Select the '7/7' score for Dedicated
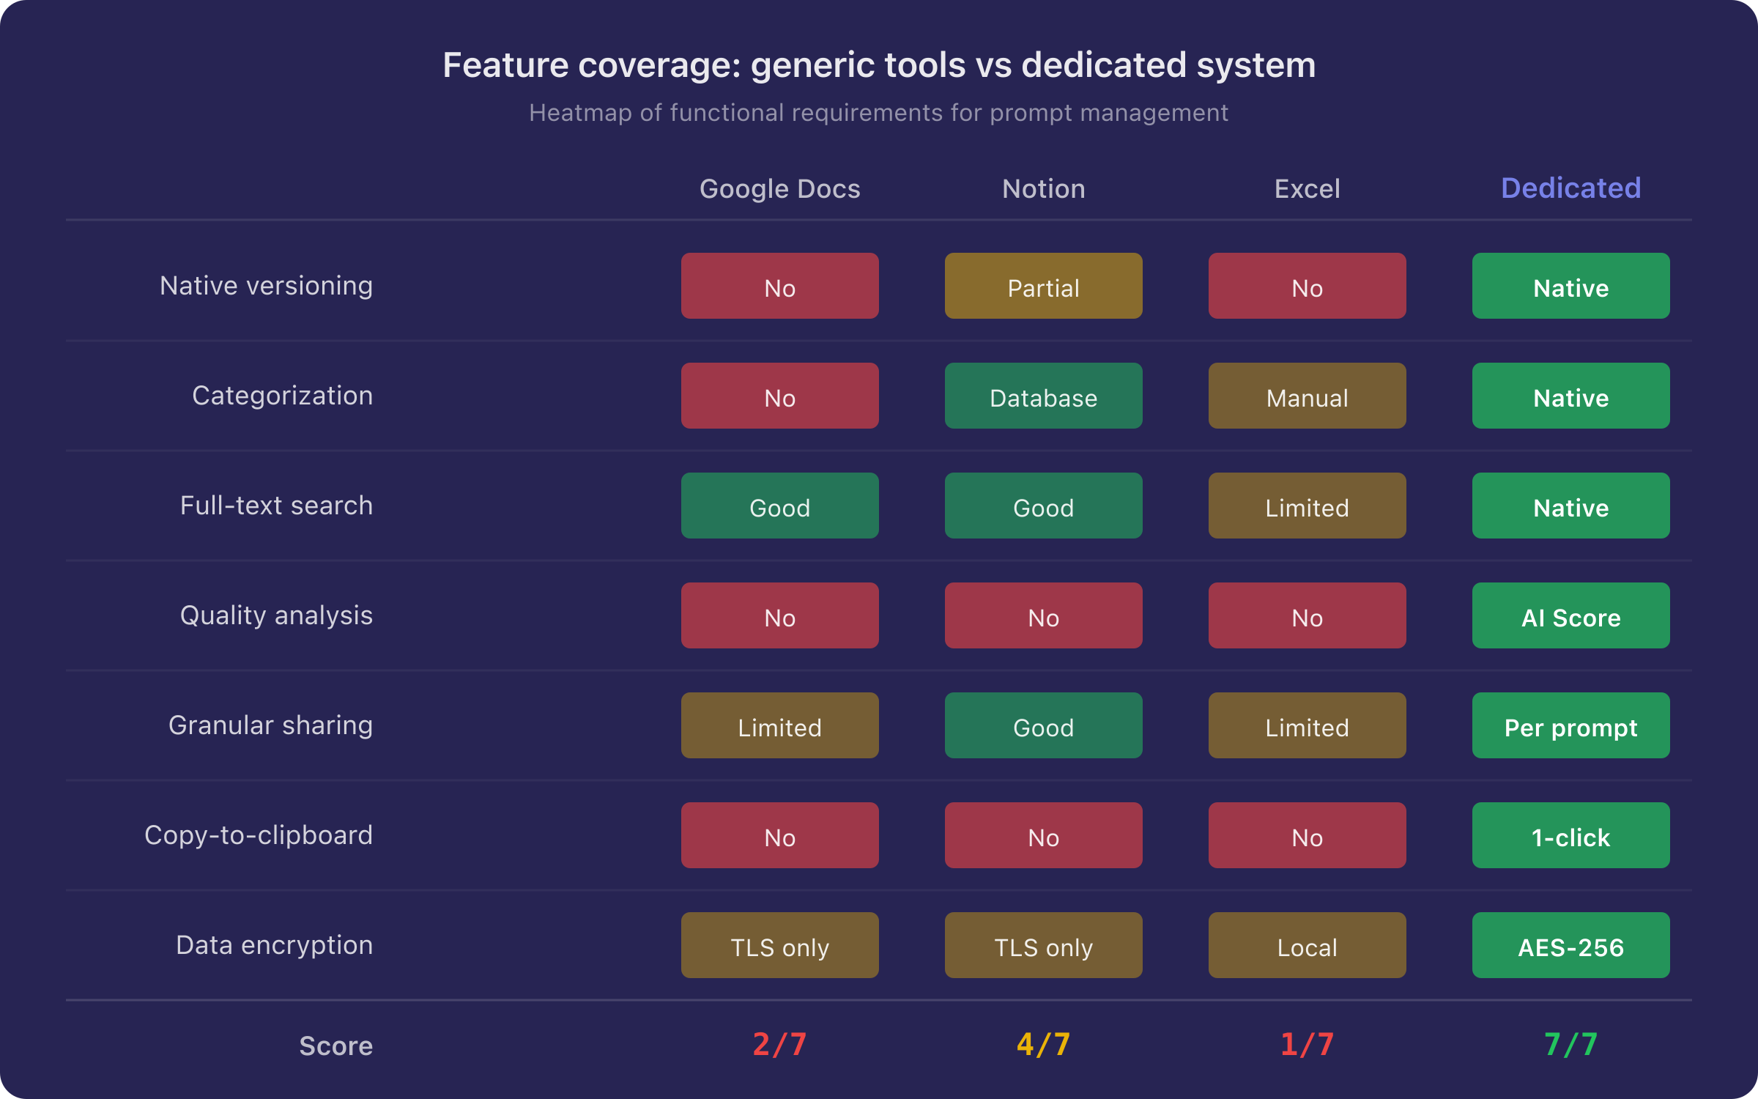The height and width of the screenshot is (1099, 1758). click(x=1570, y=1046)
